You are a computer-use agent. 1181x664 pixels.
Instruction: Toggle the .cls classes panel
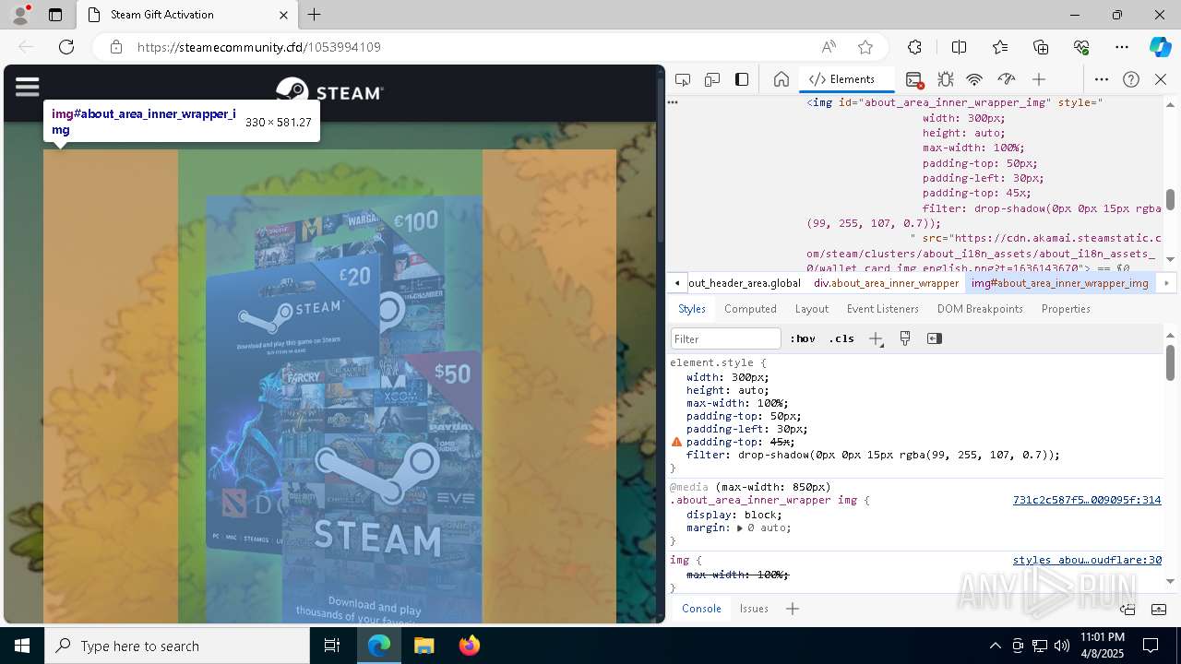pos(841,338)
